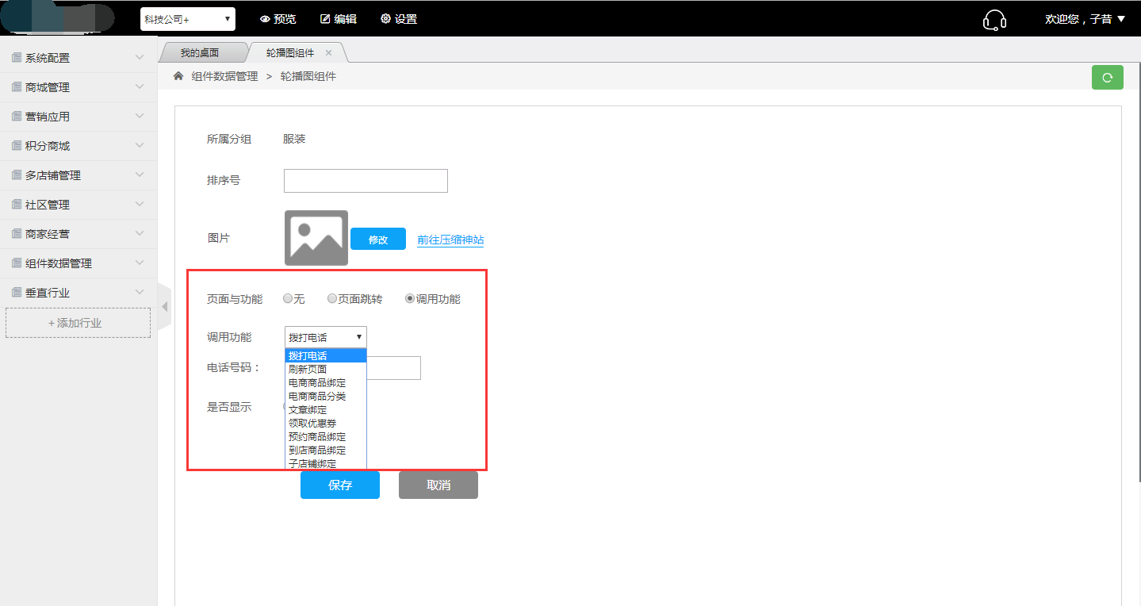The height and width of the screenshot is (606, 1141).
Task: Select the 无 radio button
Action: click(x=288, y=299)
